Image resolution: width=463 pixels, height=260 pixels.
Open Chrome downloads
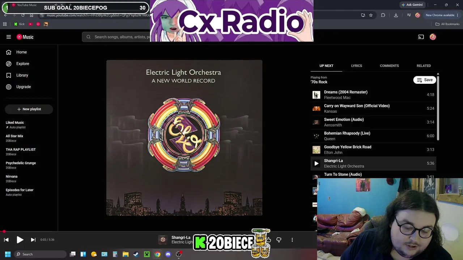pyautogui.click(x=396, y=15)
